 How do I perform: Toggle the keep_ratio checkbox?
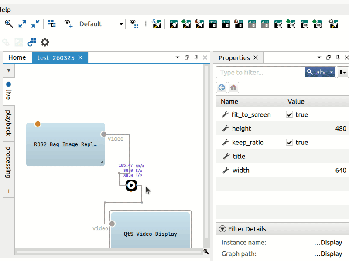pos(289,143)
